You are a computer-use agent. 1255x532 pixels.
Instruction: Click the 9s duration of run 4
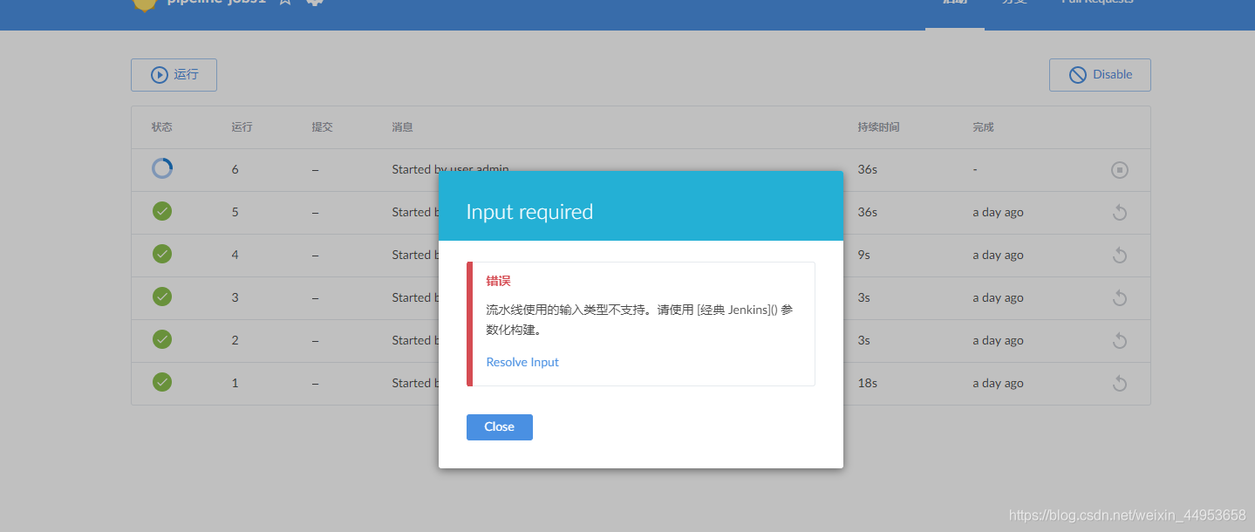pos(863,256)
